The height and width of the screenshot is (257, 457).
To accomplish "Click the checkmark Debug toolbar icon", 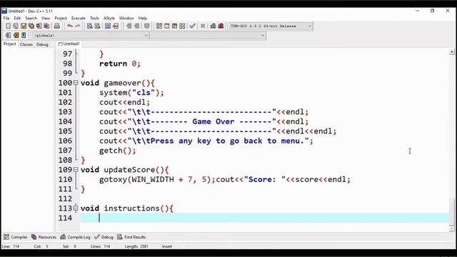I will [192, 26].
